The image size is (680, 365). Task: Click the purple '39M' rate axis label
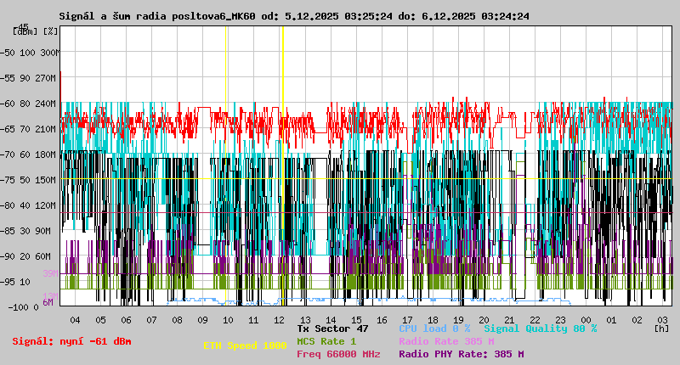click(x=50, y=273)
